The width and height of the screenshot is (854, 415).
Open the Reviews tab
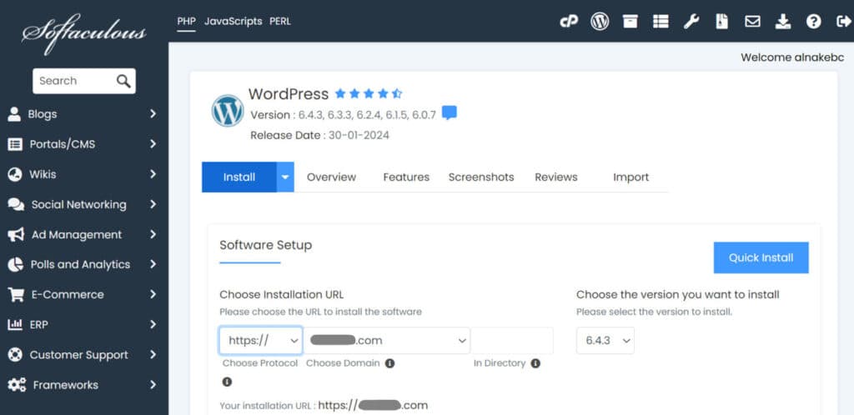click(x=556, y=177)
